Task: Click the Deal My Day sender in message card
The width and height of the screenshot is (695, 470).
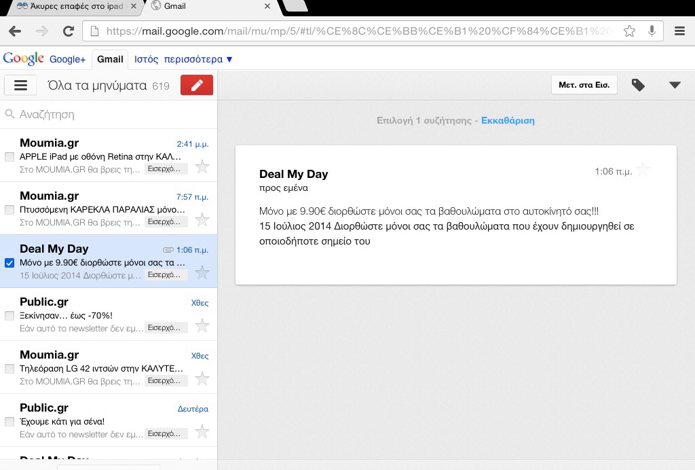Action: point(293,174)
